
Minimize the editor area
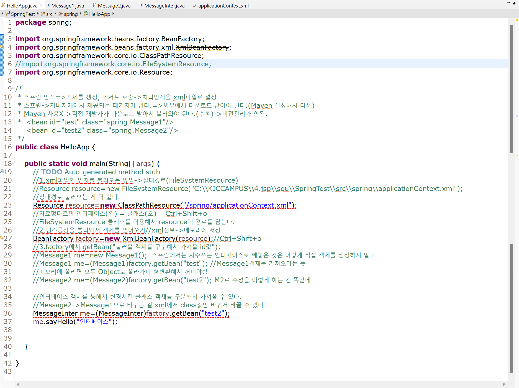pos(508,3)
